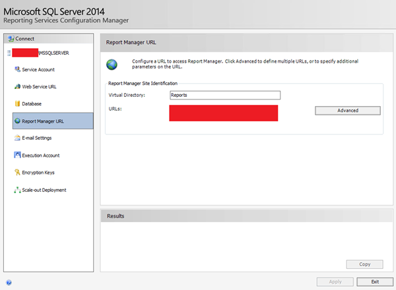Exit the Configuration Manager

coord(374,281)
